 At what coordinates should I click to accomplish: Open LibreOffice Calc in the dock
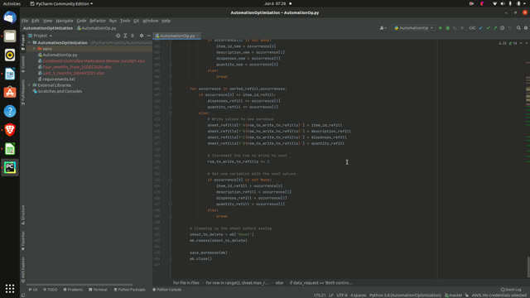[10, 149]
